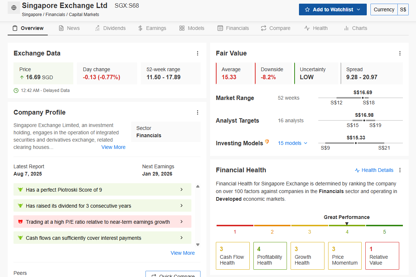Open the Compare tab
Screen dimensions: 416x277
click(276, 28)
